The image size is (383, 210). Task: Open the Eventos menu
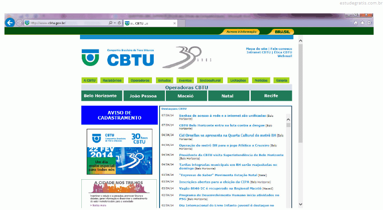pyautogui.click(x=185, y=80)
